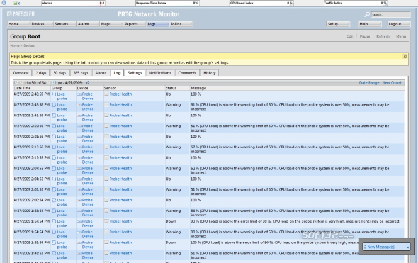The width and height of the screenshot is (418, 263).
Task: Click Probe Health sensor icon in 2:48:59 PM row
Action: point(106,94)
